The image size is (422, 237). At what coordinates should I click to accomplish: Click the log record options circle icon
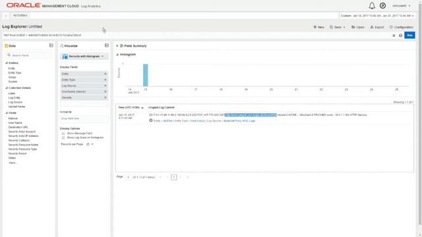[151, 120]
